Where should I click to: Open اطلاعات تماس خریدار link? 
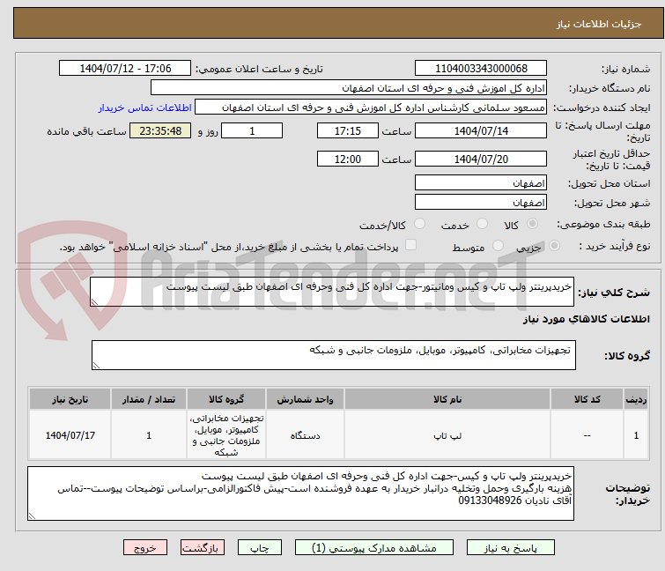(x=145, y=108)
